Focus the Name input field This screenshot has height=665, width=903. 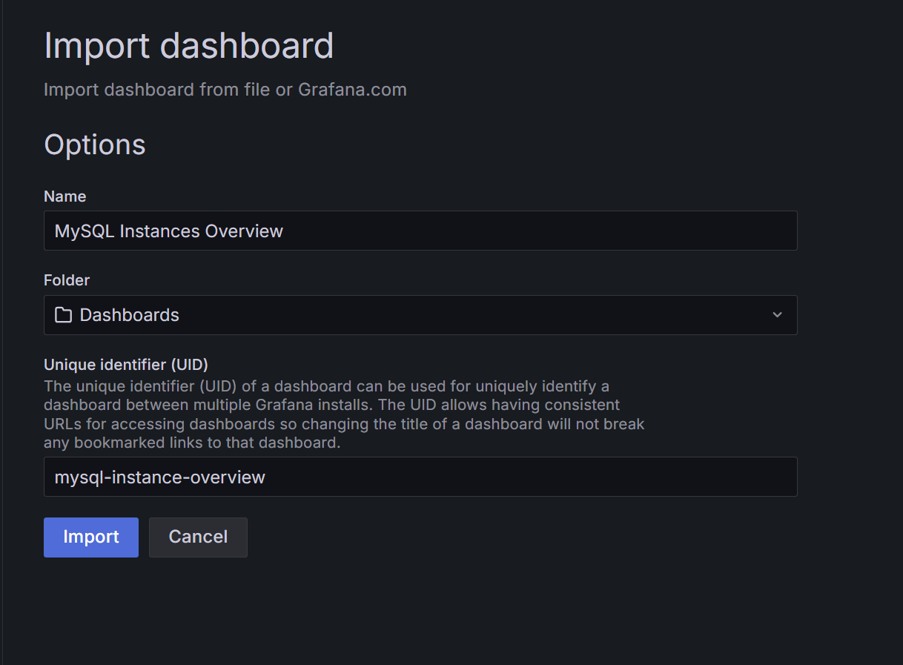[x=420, y=231]
